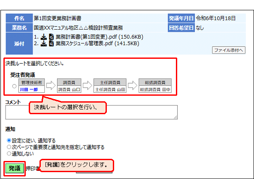Choose 設定に従い、通知する option

pyautogui.click(x=9, y=140)
